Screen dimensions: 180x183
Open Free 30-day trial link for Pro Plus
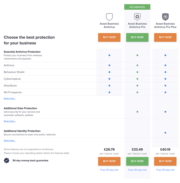pyautogui.click(x=165, y=170)
